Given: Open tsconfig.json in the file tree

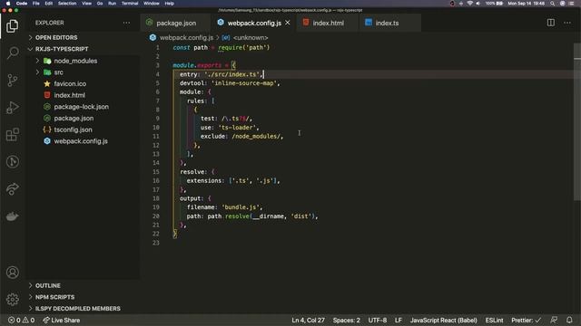Looking at the screenshot, I should tap(73, 129).
